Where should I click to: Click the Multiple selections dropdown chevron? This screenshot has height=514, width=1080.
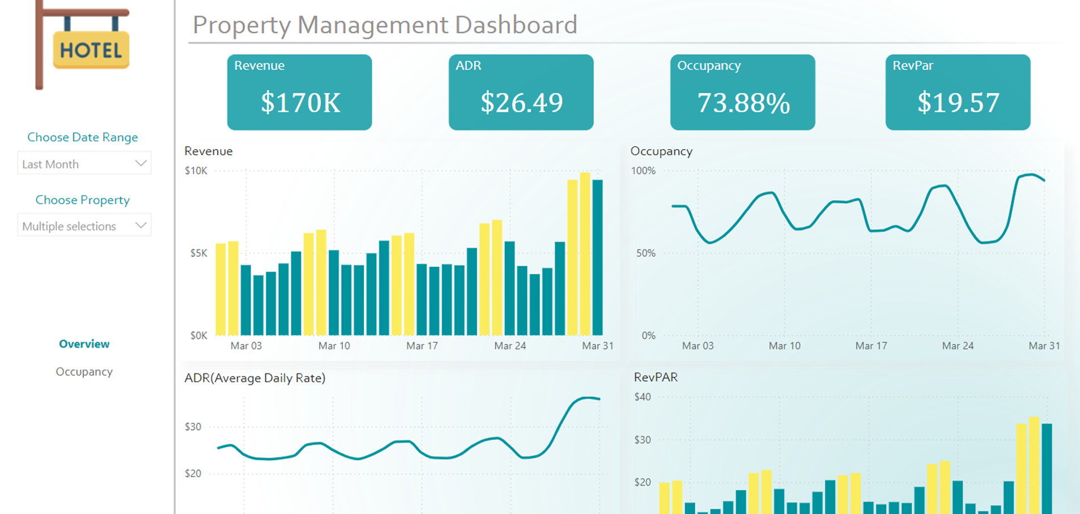click(x=141, y=225)
